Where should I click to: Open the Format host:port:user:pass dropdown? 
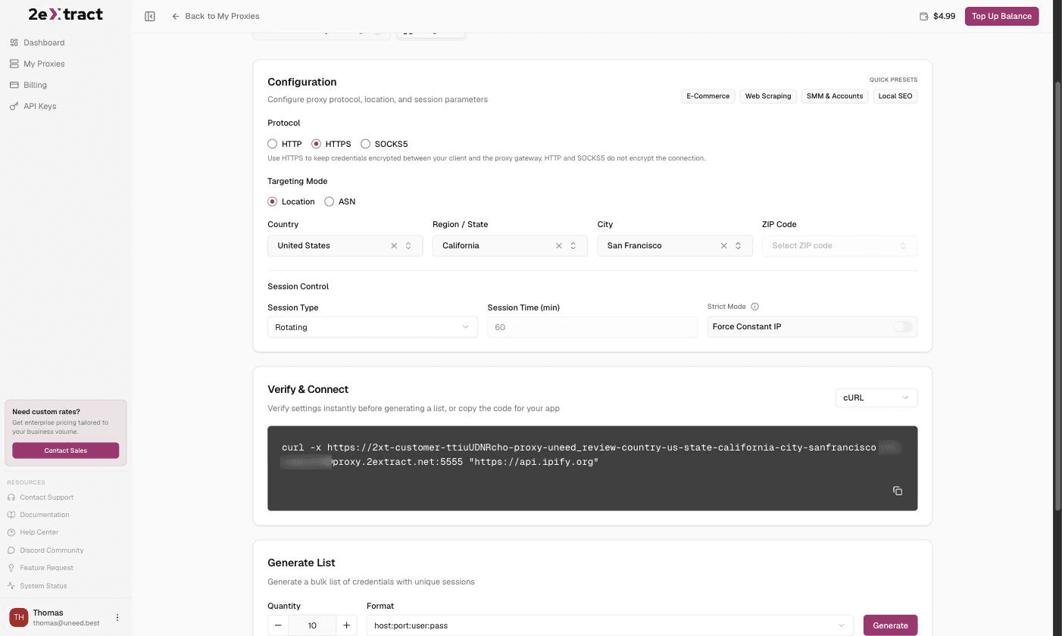(610, 625)
